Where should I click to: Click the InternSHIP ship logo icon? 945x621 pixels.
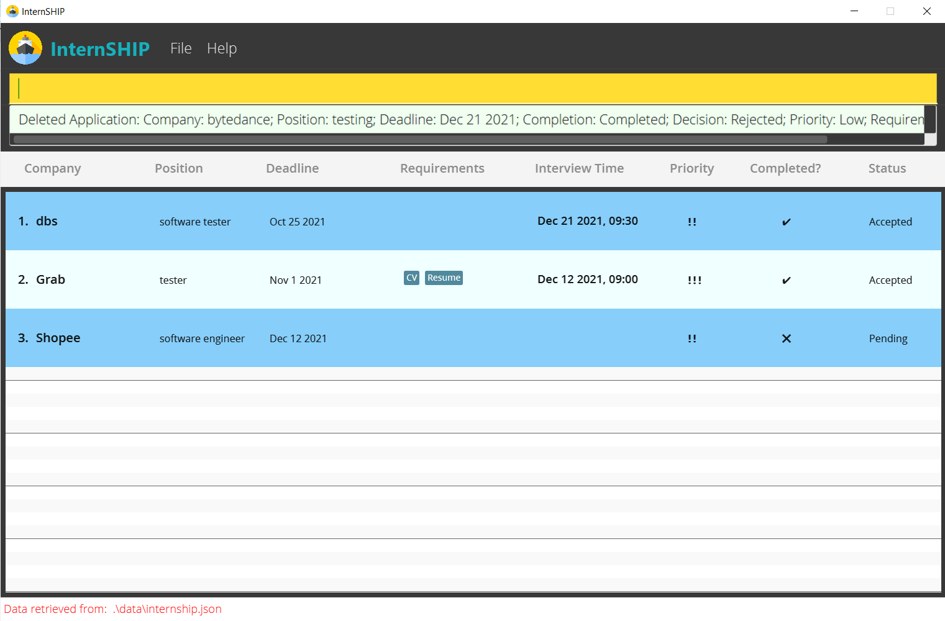click(x=25, y=48)
